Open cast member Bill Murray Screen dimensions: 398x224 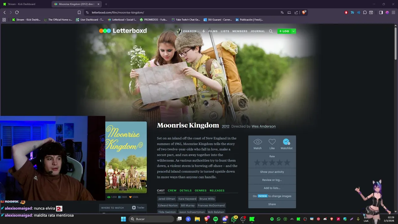pyautogui.click(x=188, y=205)
